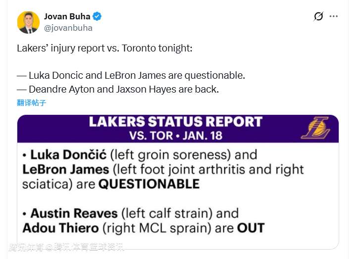Click the bold Luka Dončić name in image

[x=65, y=155]
